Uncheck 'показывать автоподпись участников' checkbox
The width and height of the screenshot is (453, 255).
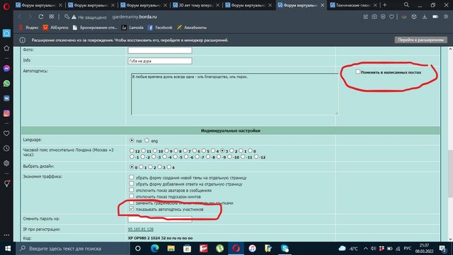(132, 209)
